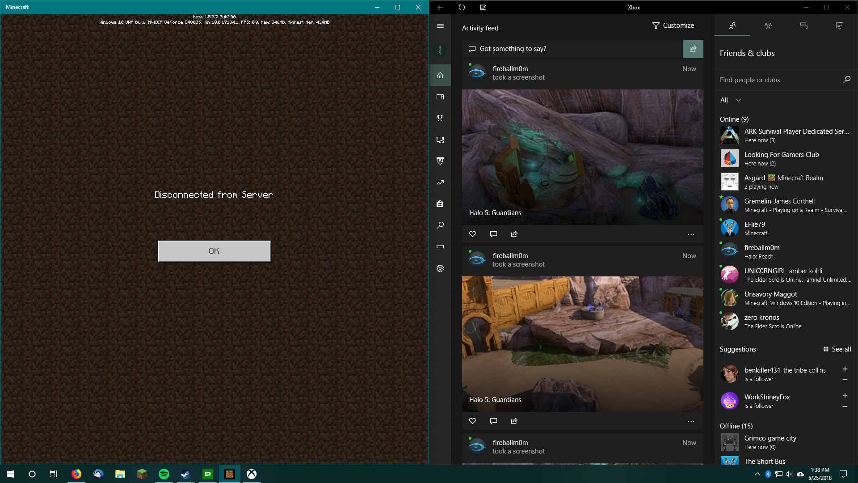The image size is (858, 483).
Task: Switch to the Parties tab
Action: tap(768, 26)
